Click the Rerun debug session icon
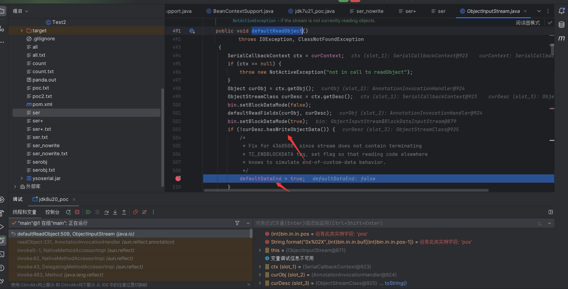The width and height of the screenshot is (568, 289). click(68, 212)
